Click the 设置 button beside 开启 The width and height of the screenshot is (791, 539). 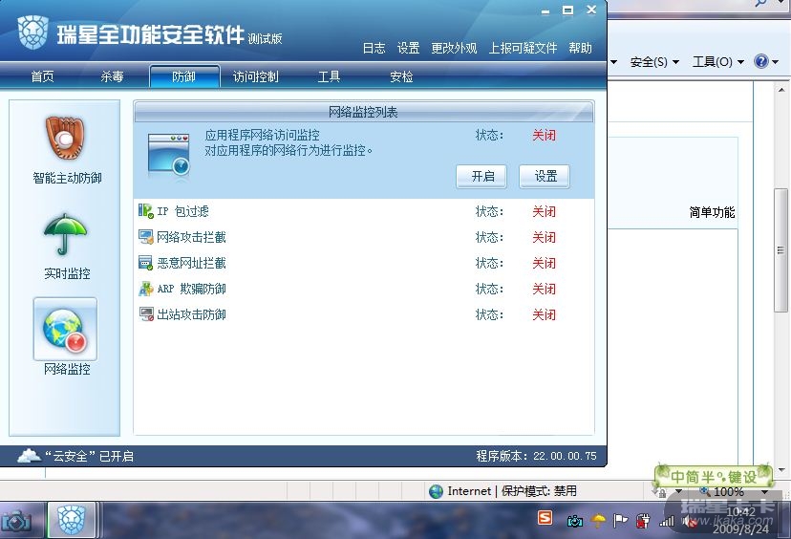pos(545,176)
